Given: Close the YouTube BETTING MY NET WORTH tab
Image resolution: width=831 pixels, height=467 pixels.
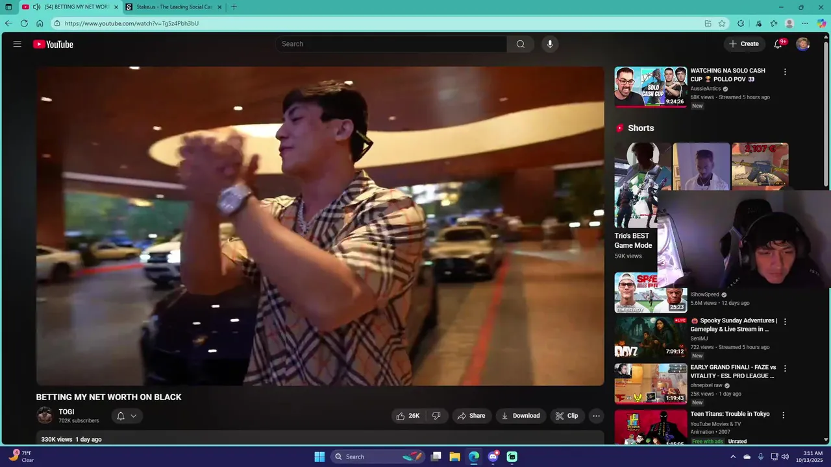Looking at the screenshot, I should pos(116,7).
